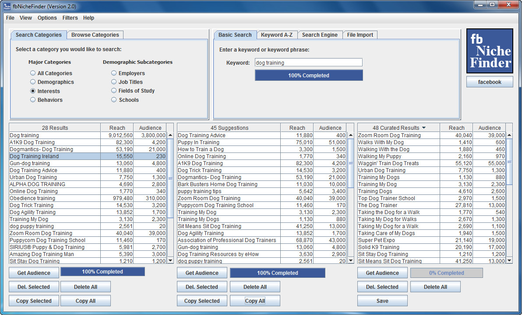This screenshot has width=522, height=315.
Task: Open the Curated Results header dropdown arrow
Action: 424,128
